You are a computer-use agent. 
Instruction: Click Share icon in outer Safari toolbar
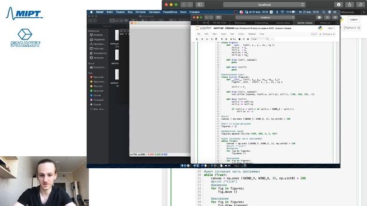pyautogui.click(x=349, y=5)
